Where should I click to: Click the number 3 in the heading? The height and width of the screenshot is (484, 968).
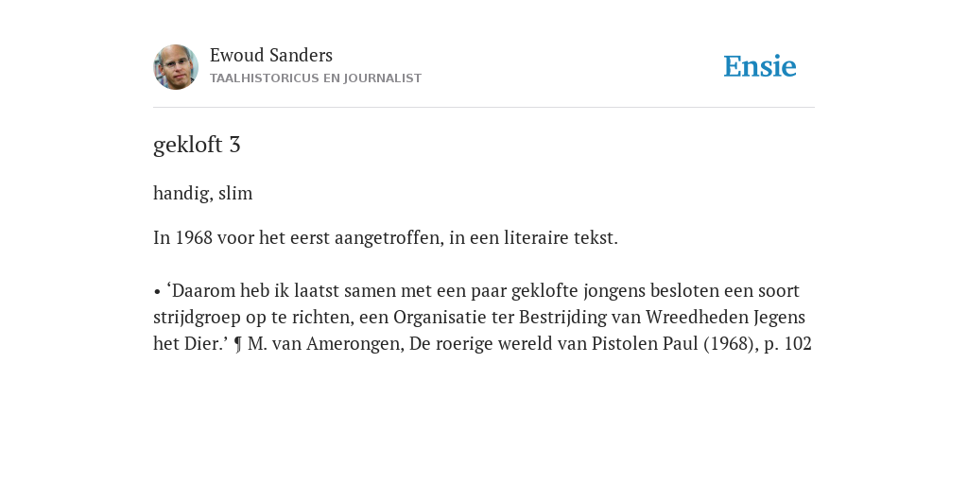point(234,145)
